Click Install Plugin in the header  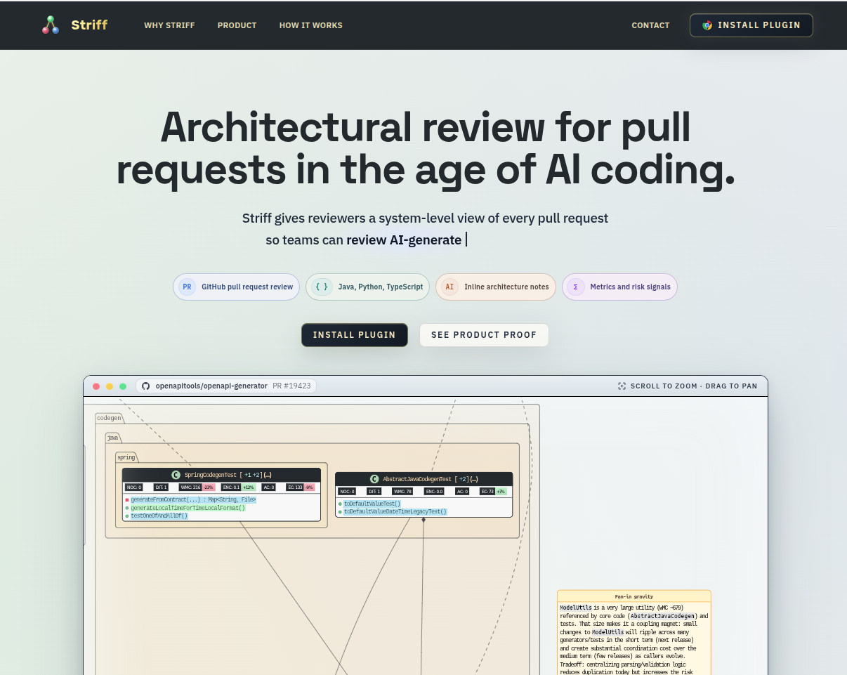751,25
